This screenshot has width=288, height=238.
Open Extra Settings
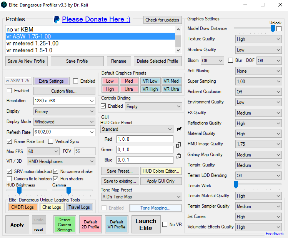[x=51, y=81]
